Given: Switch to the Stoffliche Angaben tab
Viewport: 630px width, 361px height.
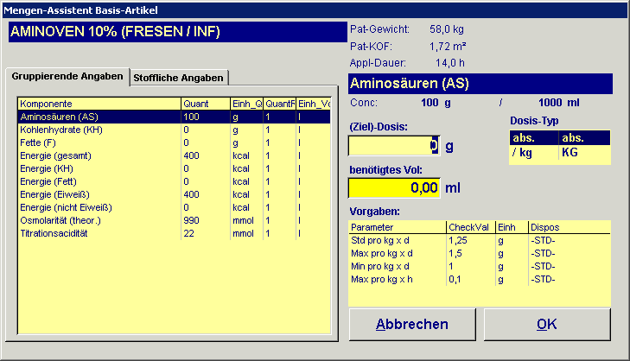Looking at the screenshot, I should point(179,78).
